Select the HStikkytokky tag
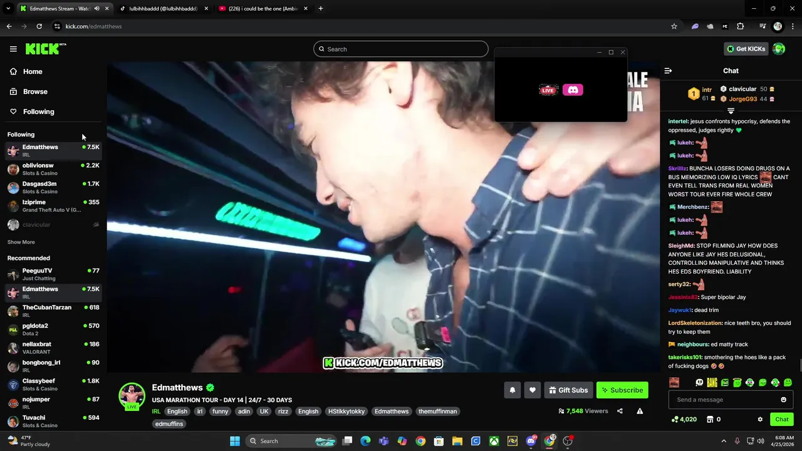Image resolution: width=802 pixels, height=451 pixels. click(x=346, y=412)
